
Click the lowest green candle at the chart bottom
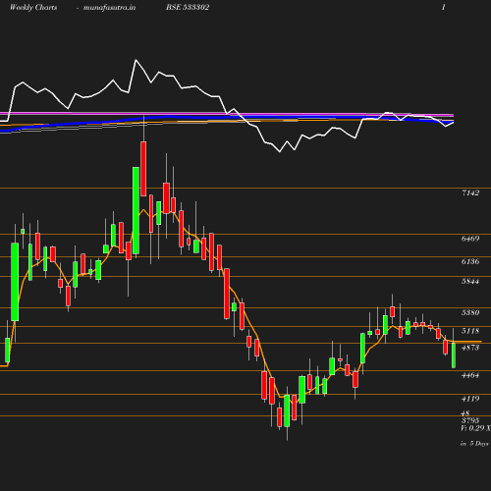click(x=287, y=410)
